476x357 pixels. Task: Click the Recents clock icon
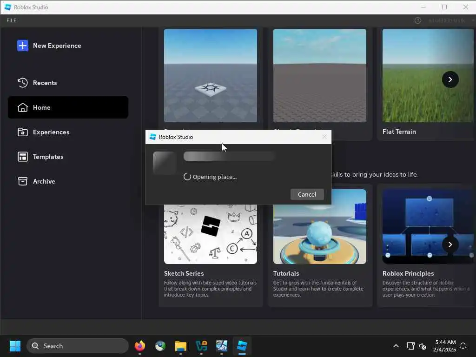[x=23, y=83]
